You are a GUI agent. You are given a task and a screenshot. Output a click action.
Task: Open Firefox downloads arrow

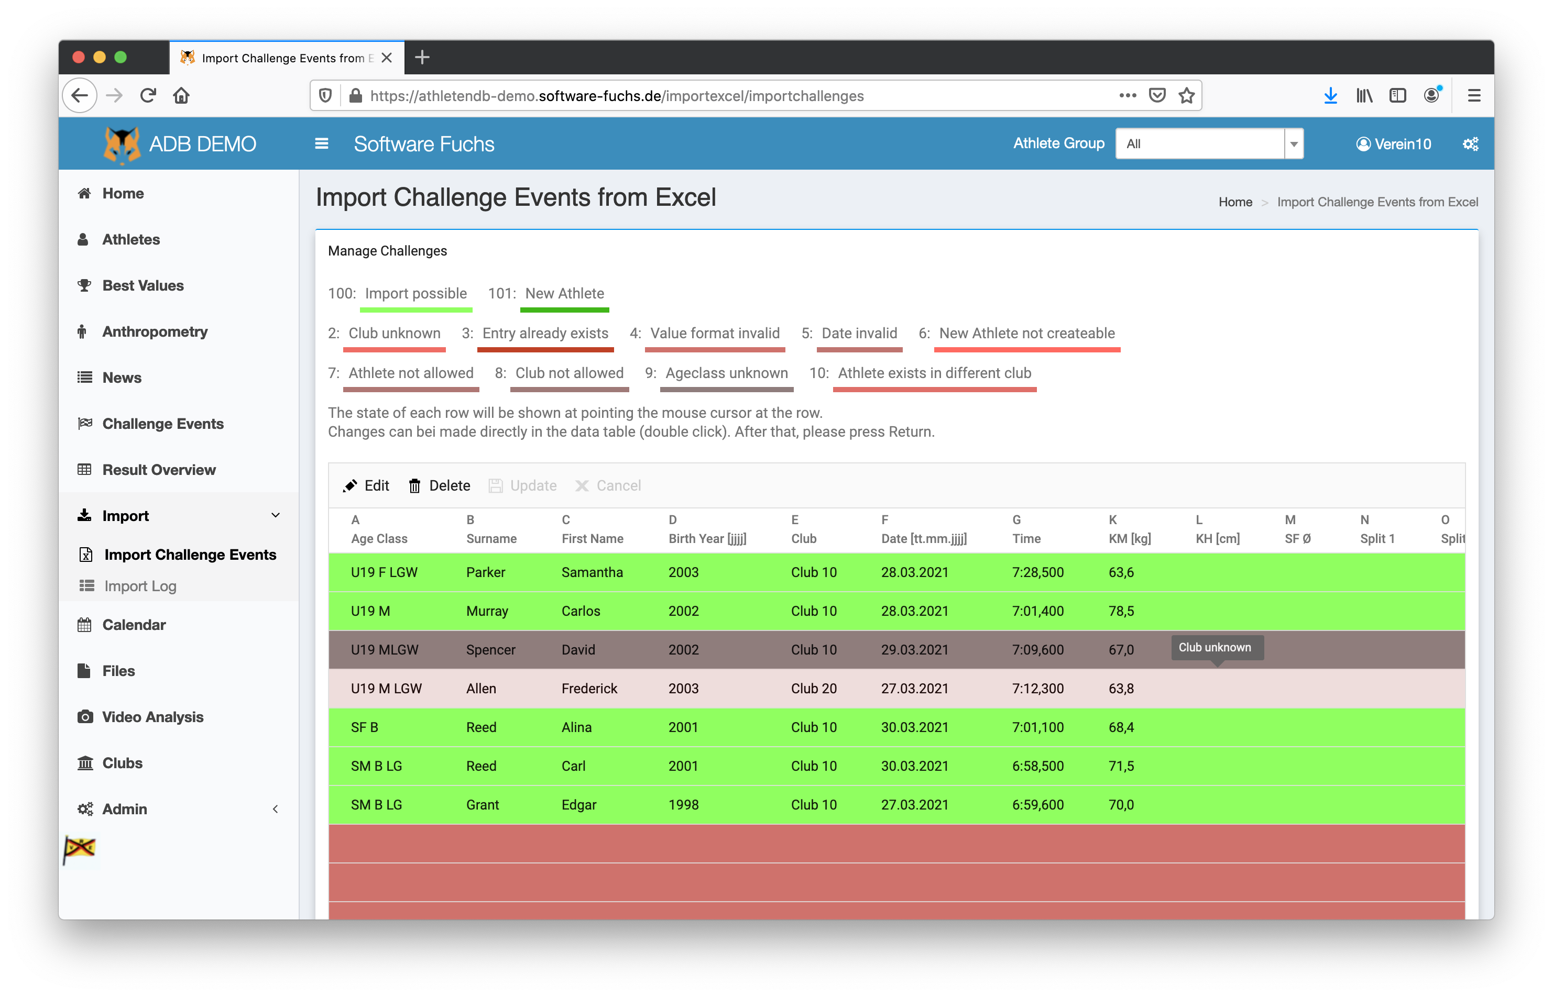click(x=1330, y=96)
